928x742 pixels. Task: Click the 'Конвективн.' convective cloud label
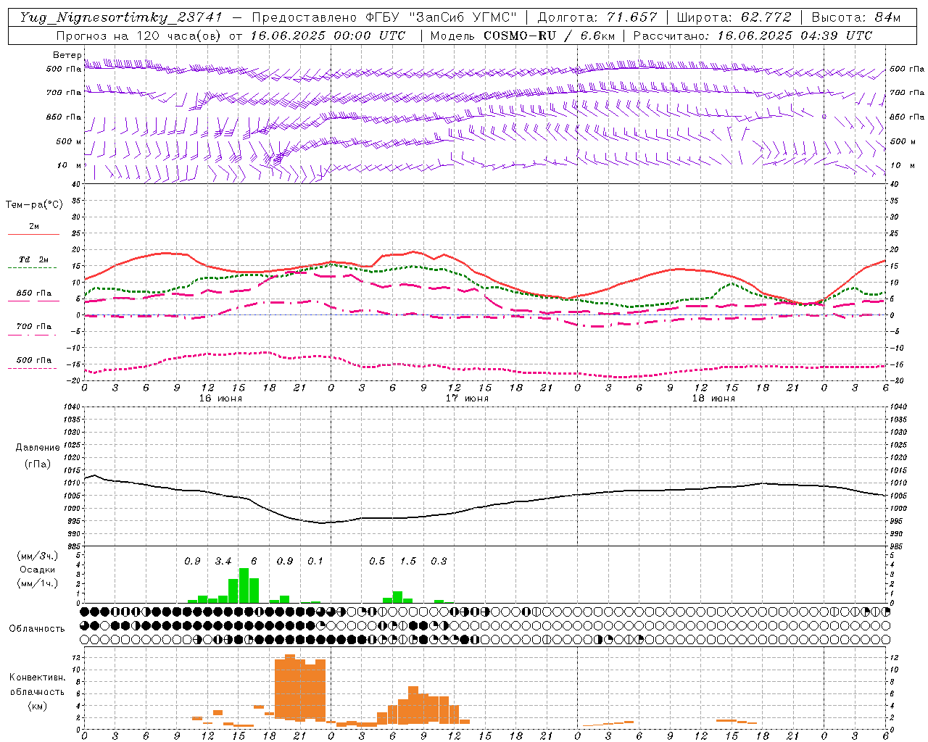click(x=37, y=678)
